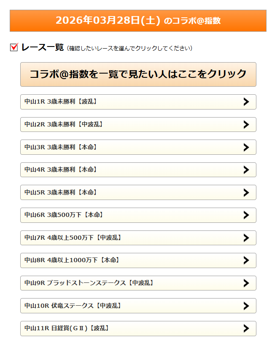
Task: Click the arrow icon on 中山1R row
Action: [x=246, y=102]
